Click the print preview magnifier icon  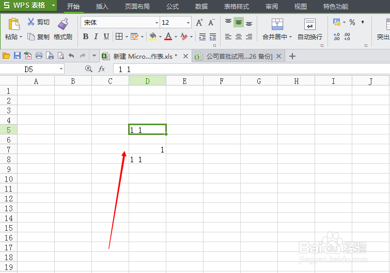pyautogui.click(x=60, y=56)
